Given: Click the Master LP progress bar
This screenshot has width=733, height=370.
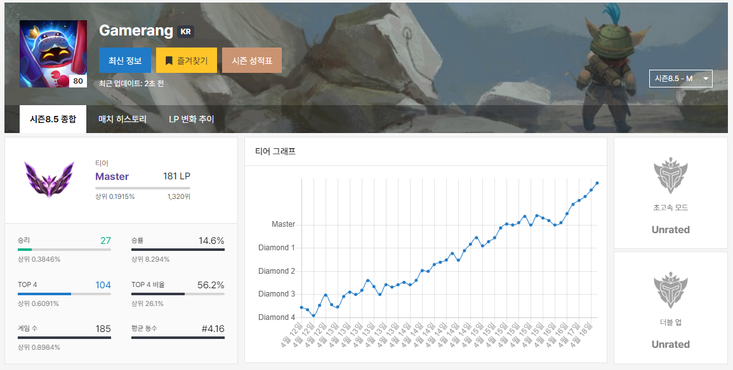Looking at the screenshot, I should pos(142,188).
